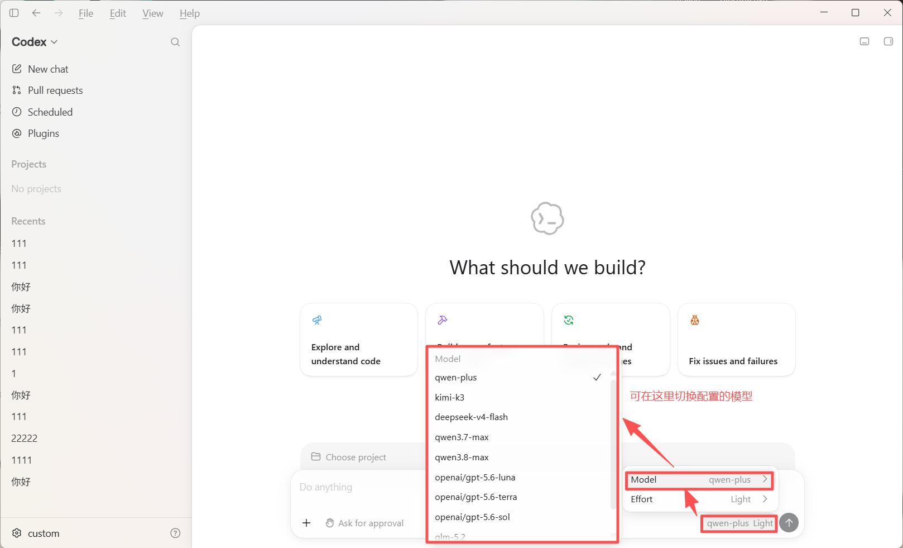This screenshot has height=548, width=903.
Task: Open settings via the gear icon
Action: pyautogui.click(x=17, y=533)
